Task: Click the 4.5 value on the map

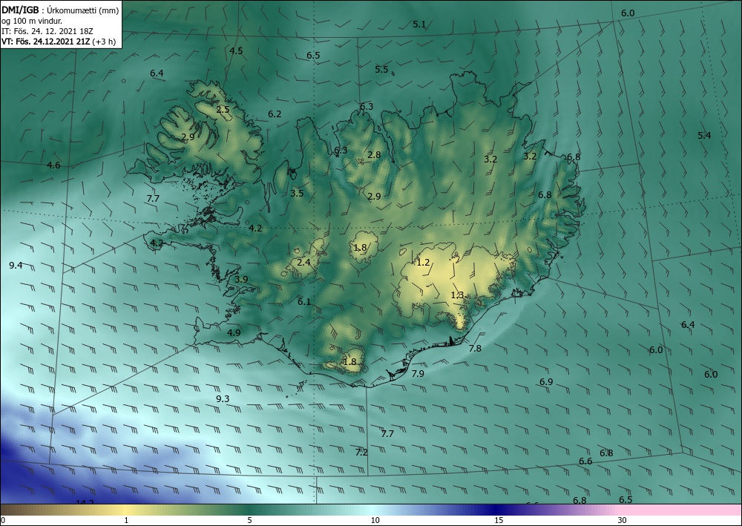Action: click(x=236, y=51)
